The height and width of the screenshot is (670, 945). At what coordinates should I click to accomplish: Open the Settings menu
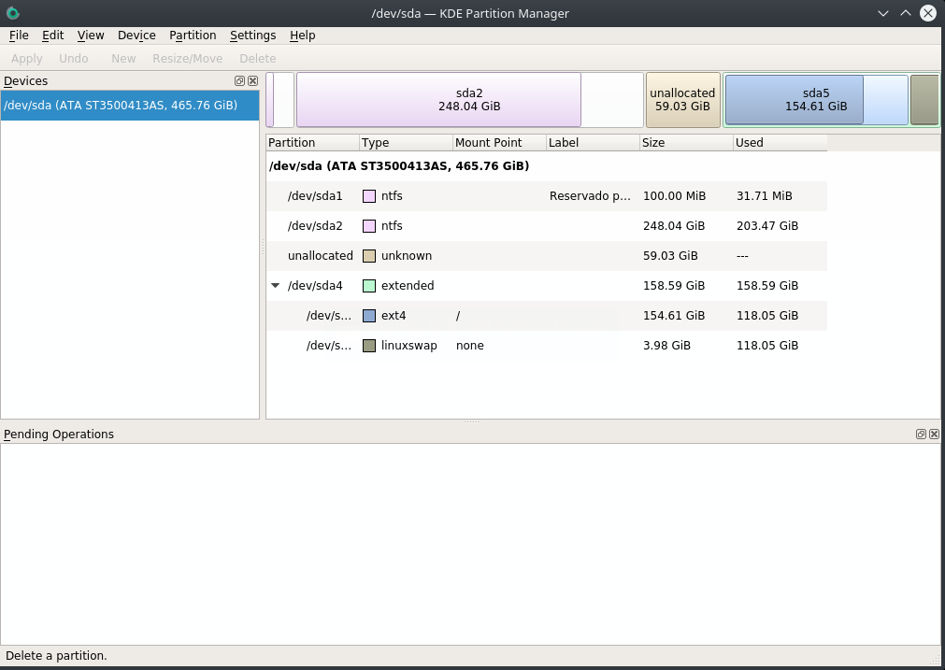tap(252, 36)
